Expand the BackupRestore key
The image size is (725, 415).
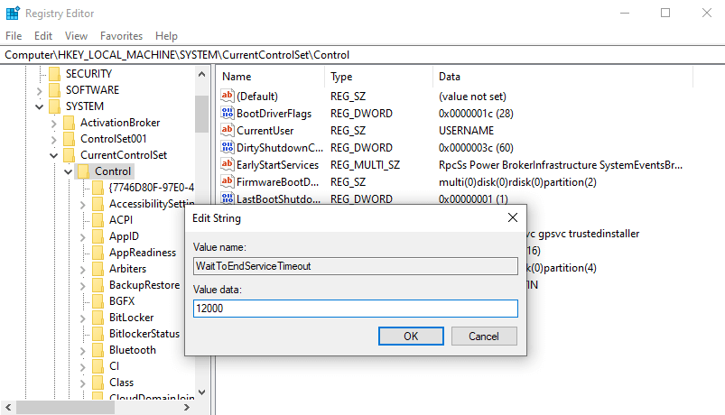pos(82,286)
